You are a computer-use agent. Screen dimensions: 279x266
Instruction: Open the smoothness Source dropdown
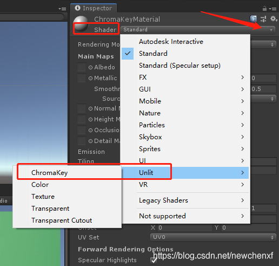[263, 99]
